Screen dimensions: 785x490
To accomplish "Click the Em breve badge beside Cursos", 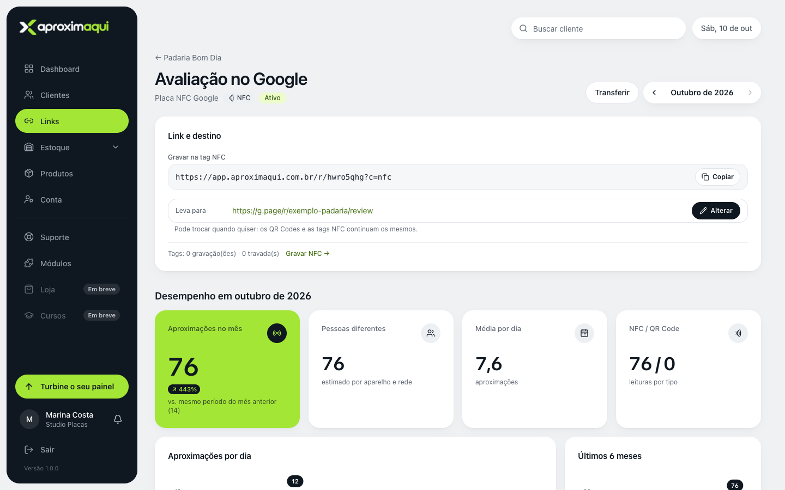I will click(102, 315).
